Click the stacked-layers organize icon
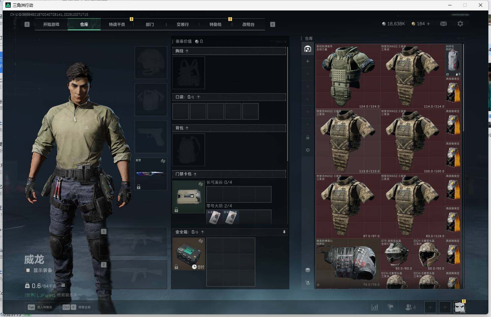 click(x=308, y=270)
